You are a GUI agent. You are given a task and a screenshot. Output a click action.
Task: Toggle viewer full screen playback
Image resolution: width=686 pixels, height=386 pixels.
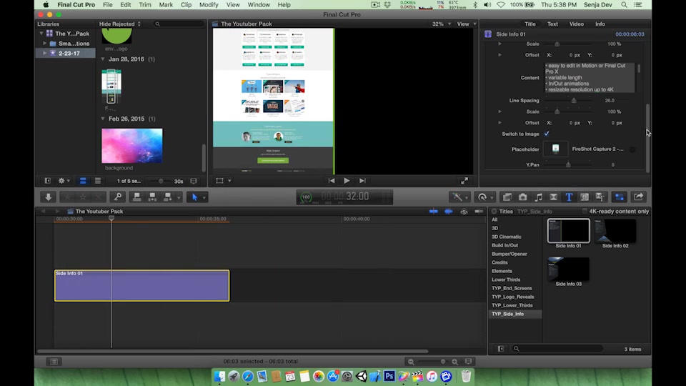[x=464, y=181]
